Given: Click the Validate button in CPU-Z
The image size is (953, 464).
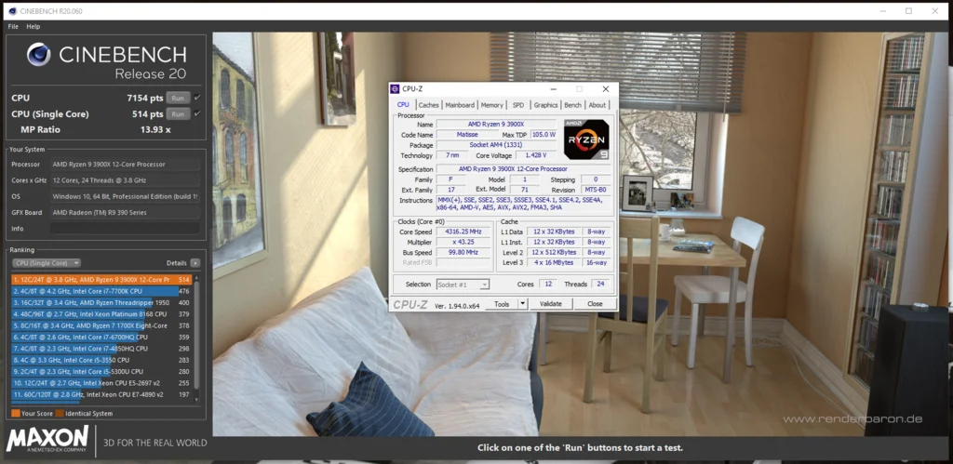Looking at the screenshot, I should [x=551, y=304].
